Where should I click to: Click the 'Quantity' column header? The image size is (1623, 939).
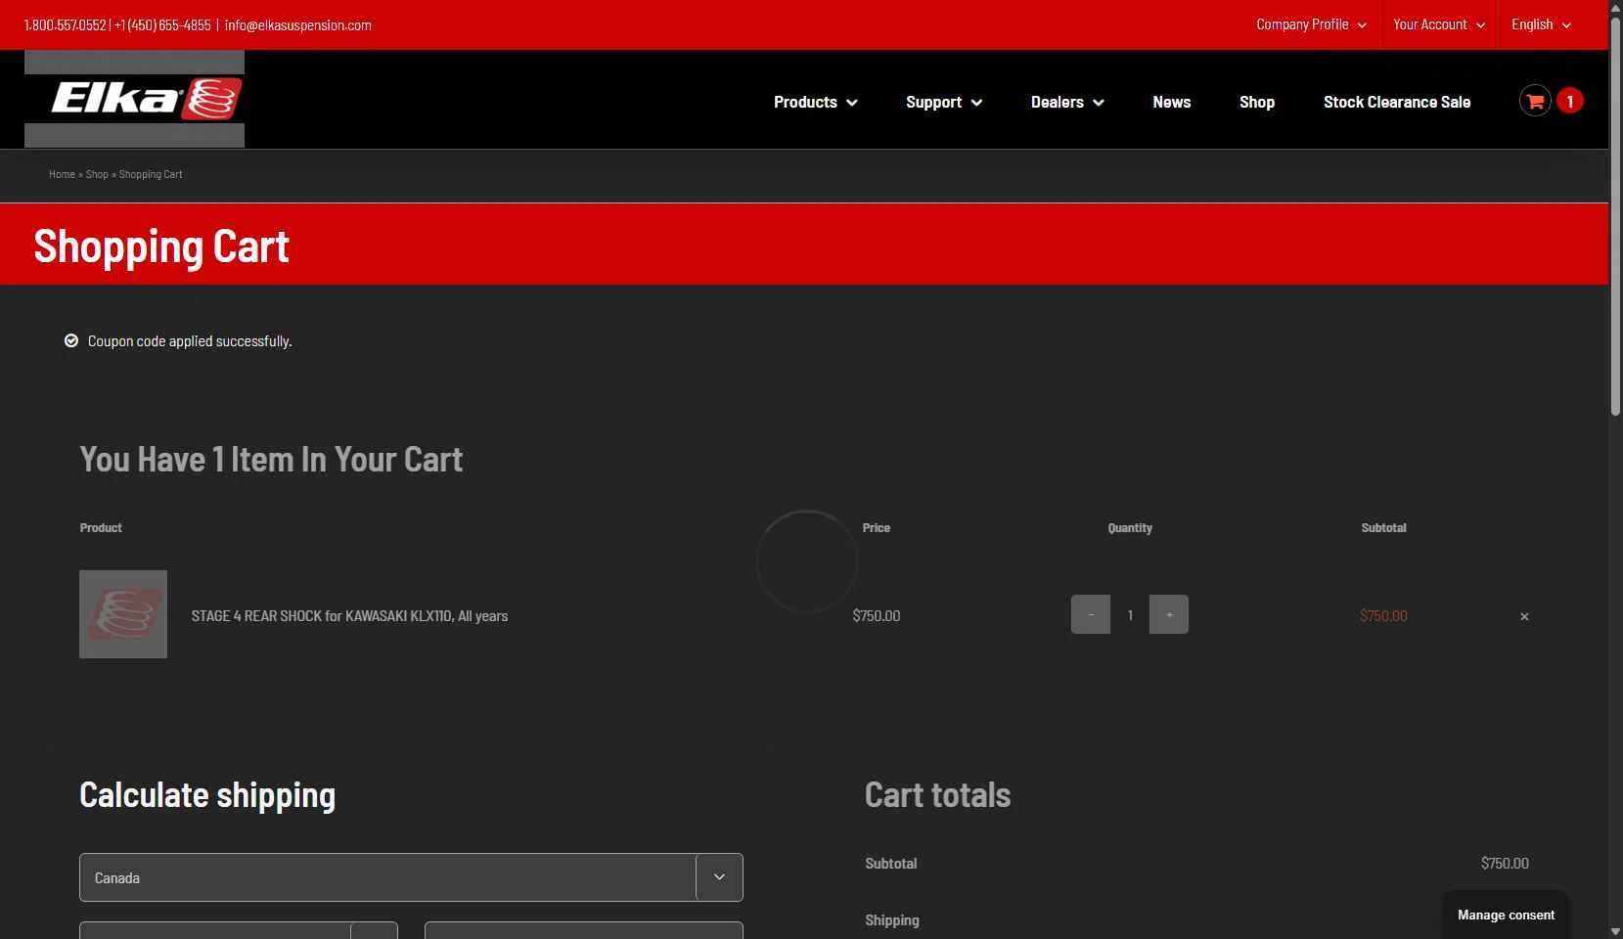(1130, 528)
